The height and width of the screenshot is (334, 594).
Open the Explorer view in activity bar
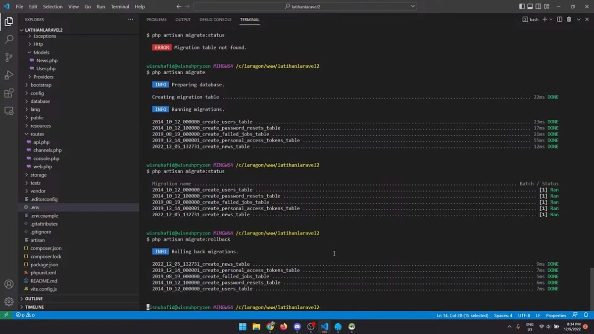coord(8,22)
